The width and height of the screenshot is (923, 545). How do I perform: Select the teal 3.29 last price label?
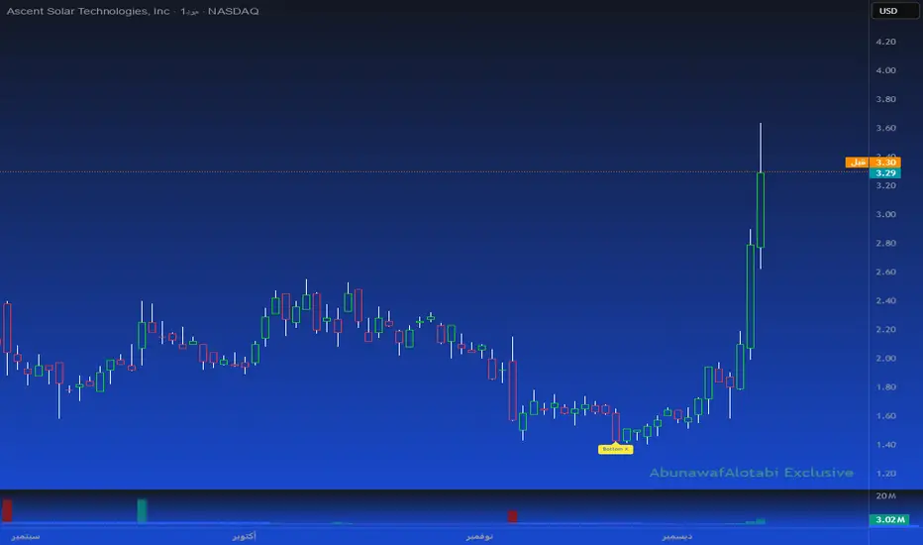[x=884, y=172]
